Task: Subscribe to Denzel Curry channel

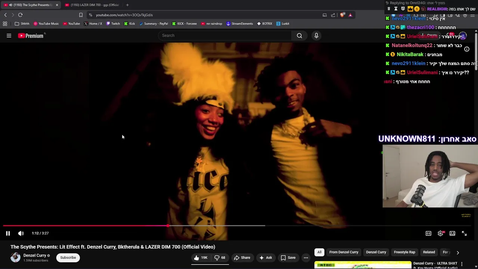Action: (x=68, y=257)
